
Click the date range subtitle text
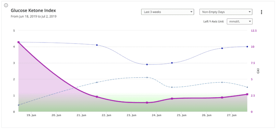(x=34, y=17)
